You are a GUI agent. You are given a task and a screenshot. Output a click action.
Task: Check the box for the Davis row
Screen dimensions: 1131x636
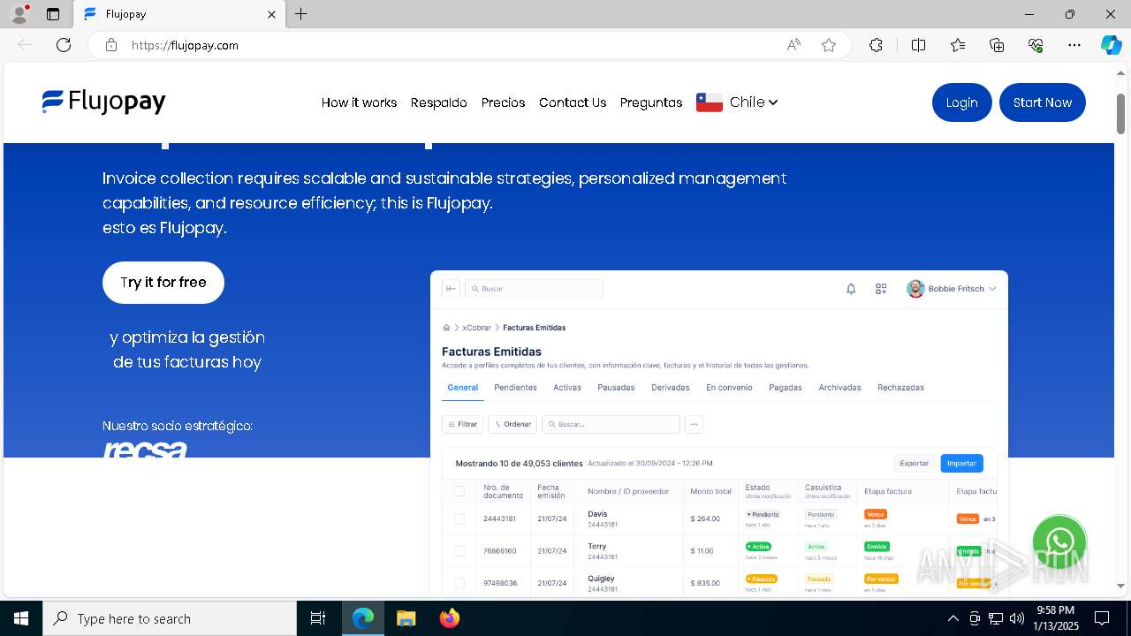(459, 519)
